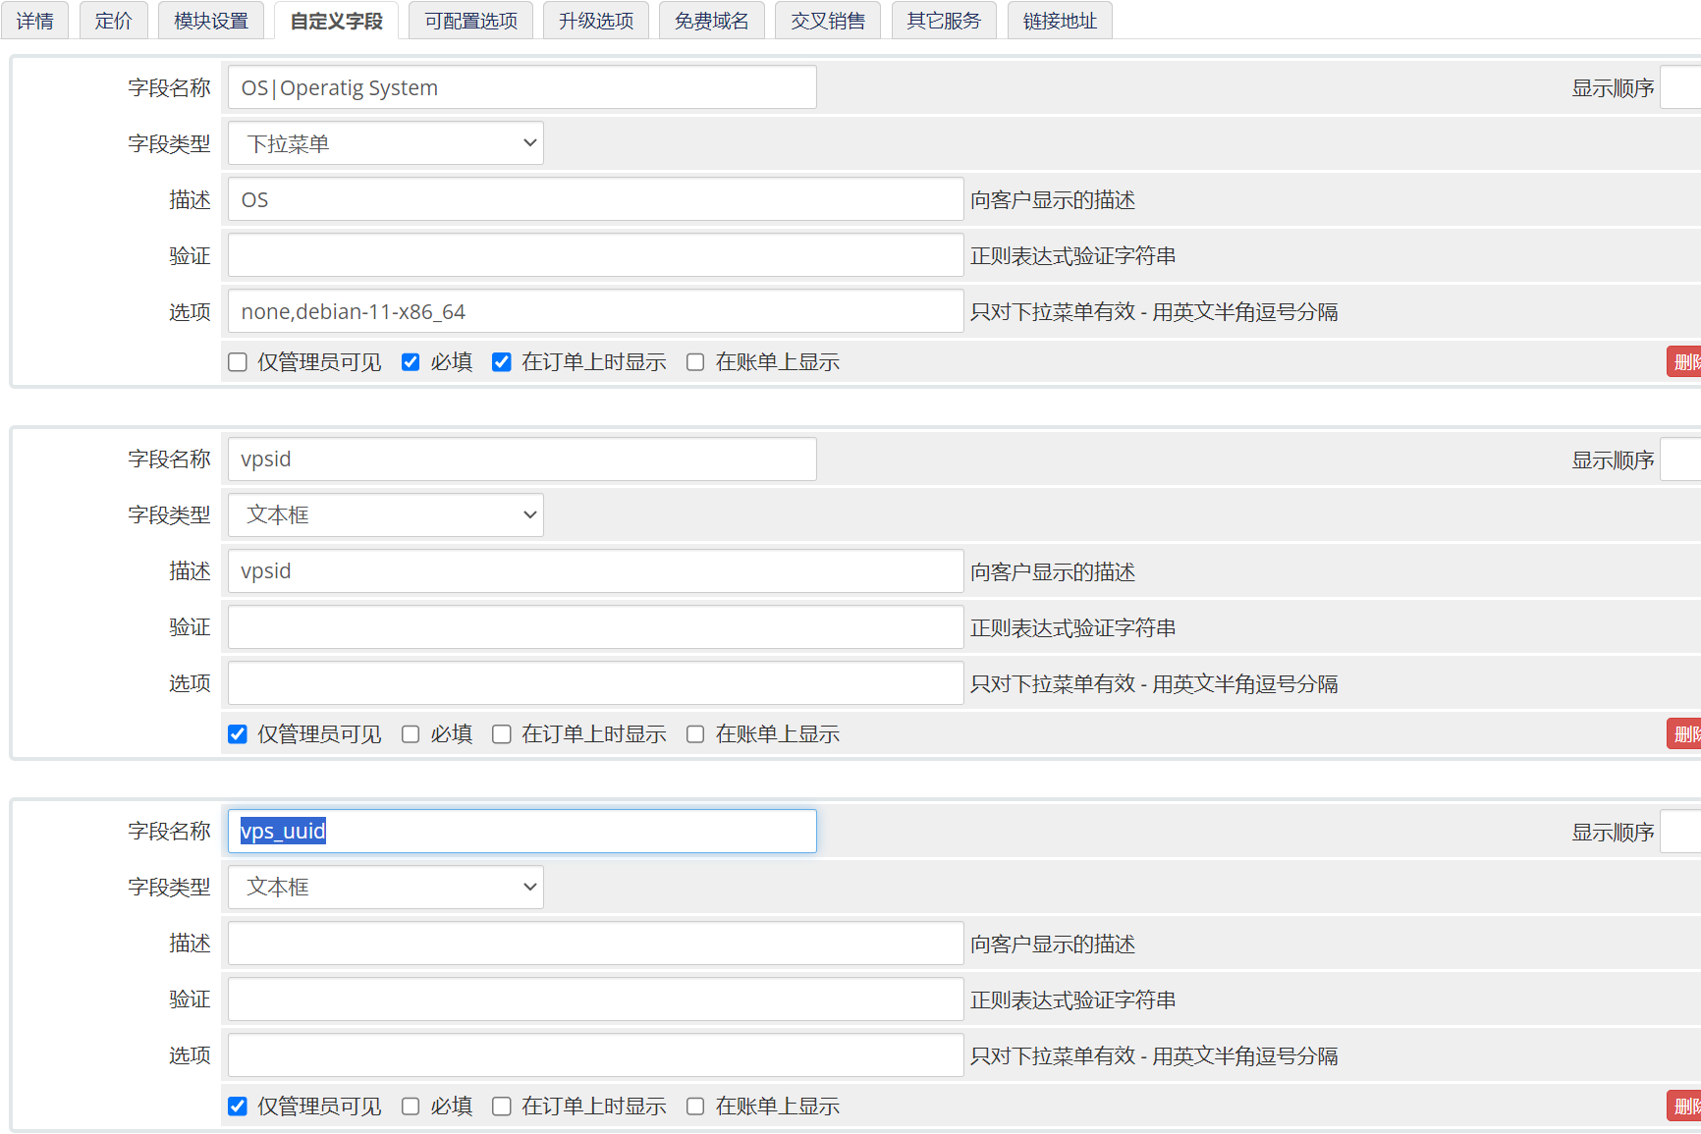This screenshot has height=1134, width=1701.
Task: Switch to the 定价 tab
Action: click(x=114, y=21)
